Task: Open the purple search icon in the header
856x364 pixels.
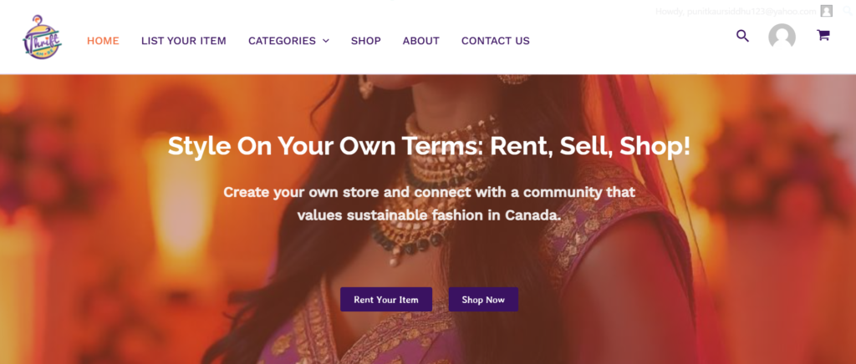Action: pos(742,36)
